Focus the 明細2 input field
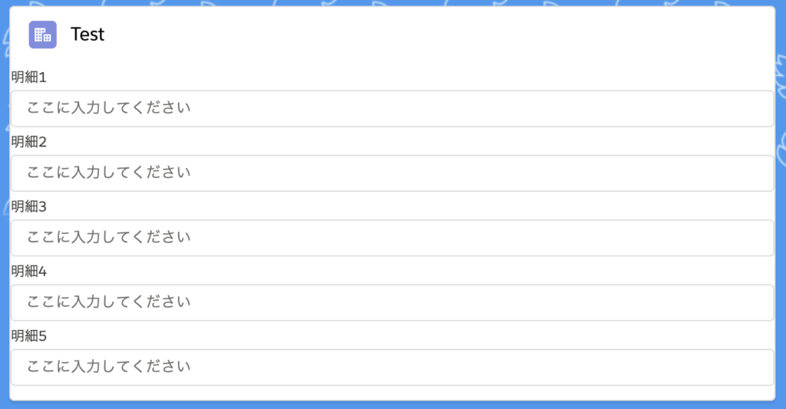 392,173
